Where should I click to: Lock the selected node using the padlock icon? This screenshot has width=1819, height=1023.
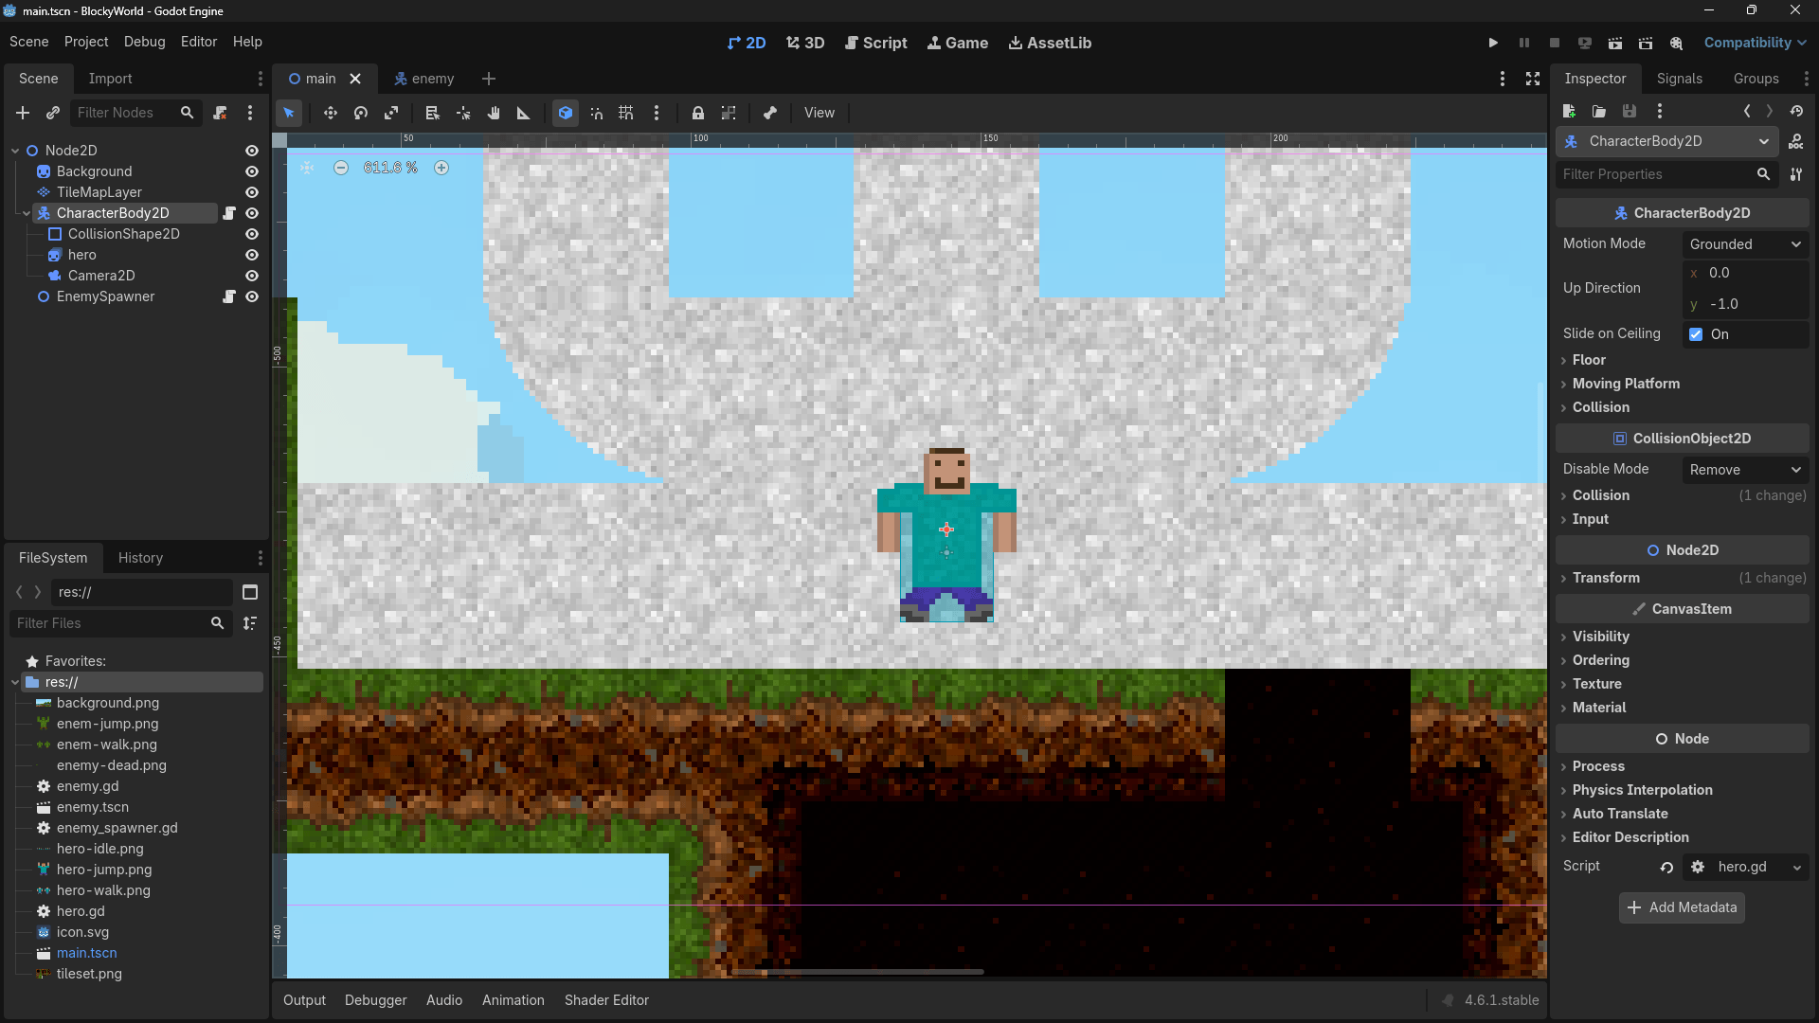[698, 113]
